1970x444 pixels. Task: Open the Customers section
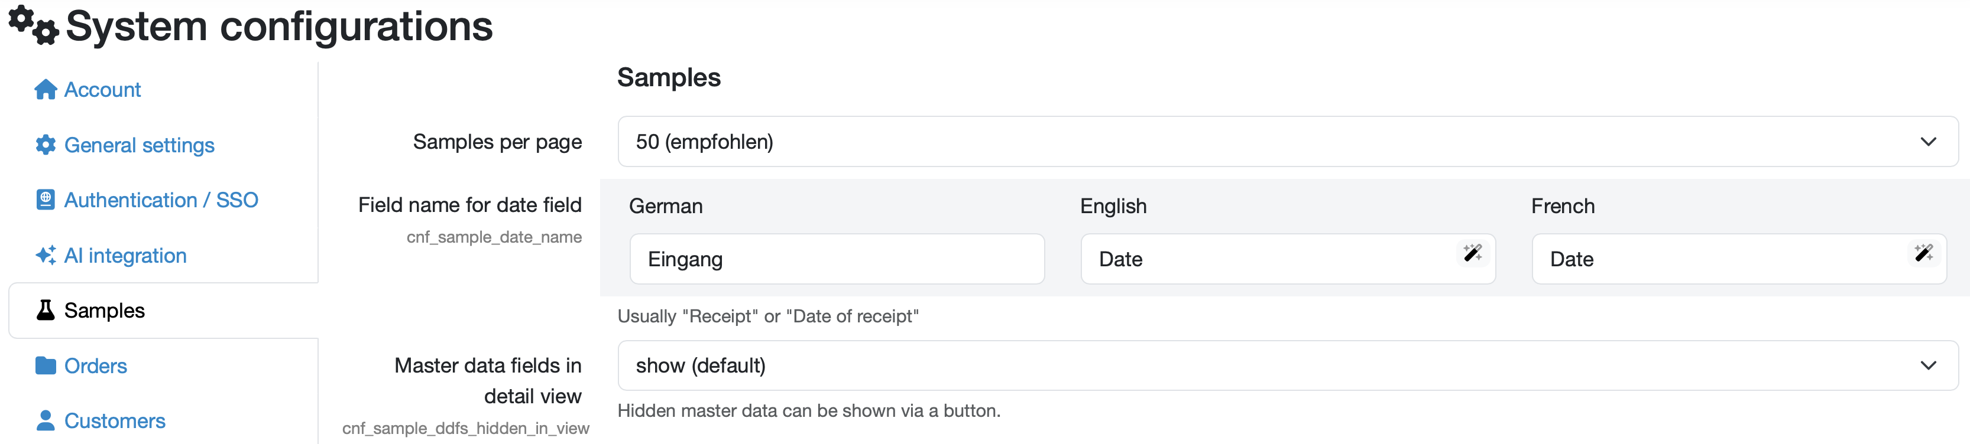(115, 421)
